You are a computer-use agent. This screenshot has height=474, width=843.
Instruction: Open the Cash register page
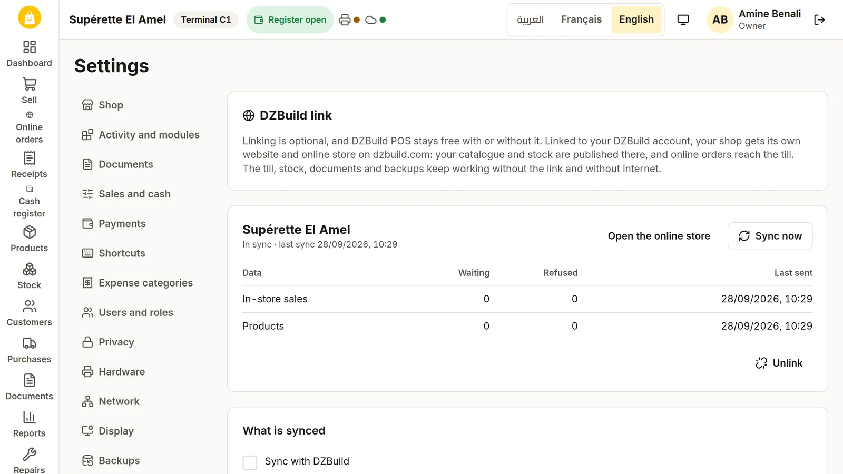coord(30,202)
